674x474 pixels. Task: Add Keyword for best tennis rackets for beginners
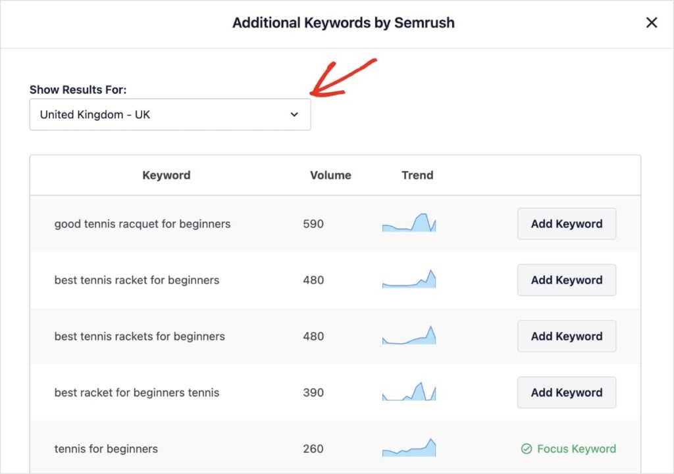[x=566, y=336]
